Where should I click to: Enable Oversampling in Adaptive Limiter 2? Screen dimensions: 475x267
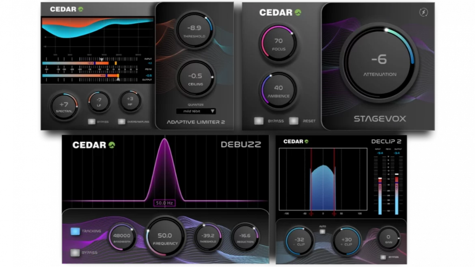point(121,122)
